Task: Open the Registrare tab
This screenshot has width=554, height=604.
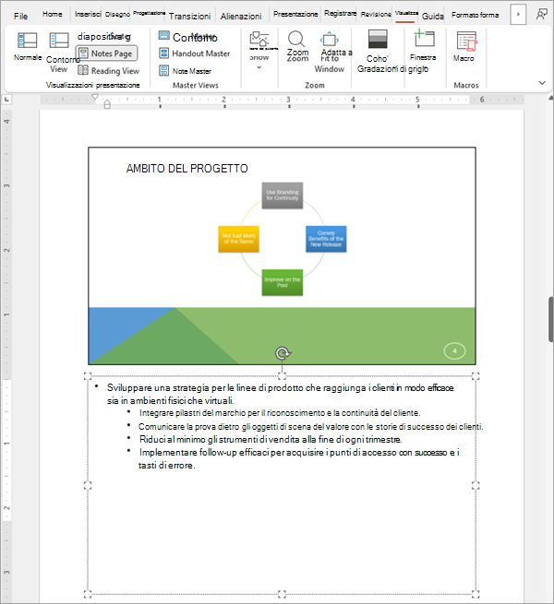Action: [x=340, y=14]
